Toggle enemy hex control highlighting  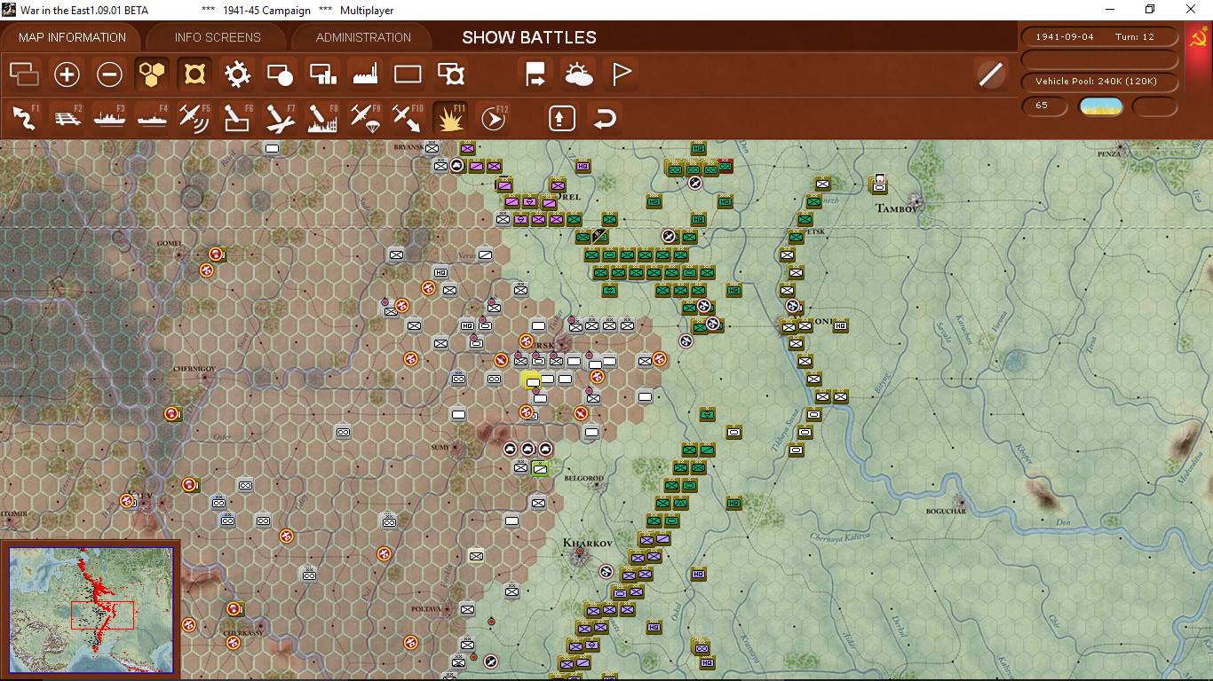click(194, 74)
